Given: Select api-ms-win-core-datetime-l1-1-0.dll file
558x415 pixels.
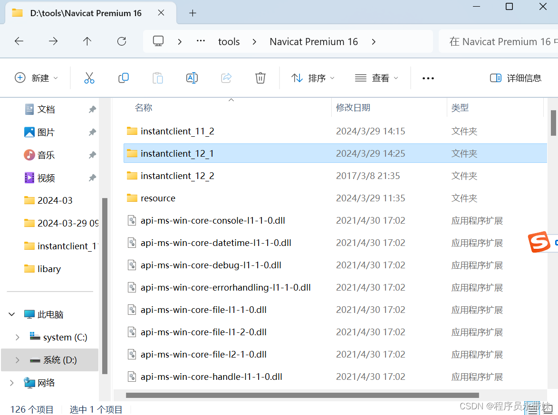Looking at the screenshot, I should 335,243.
